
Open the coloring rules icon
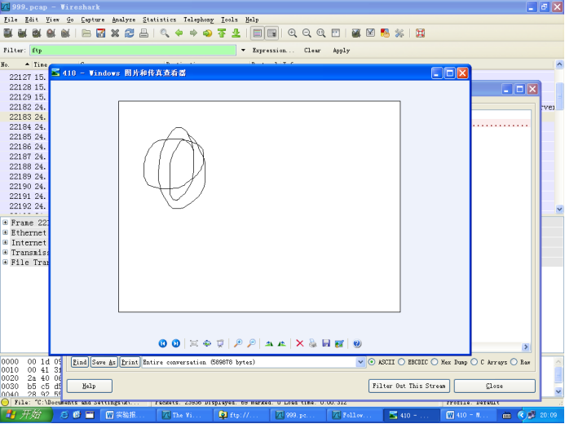(385, 33)
